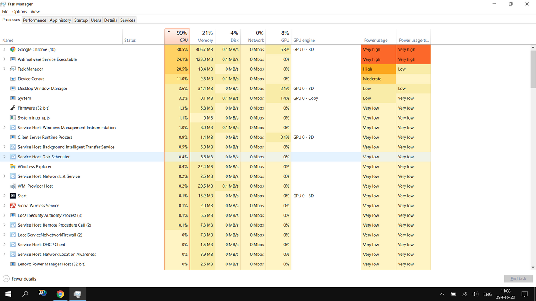This screenshot has width=536, height=301.
Task: Expand Local Security Authority Process group
Action: pos(5,215)
